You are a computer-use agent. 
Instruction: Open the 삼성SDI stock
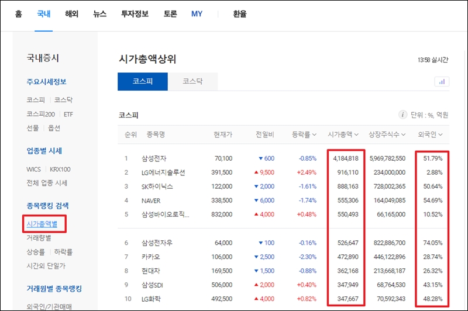tap(152, 285)
